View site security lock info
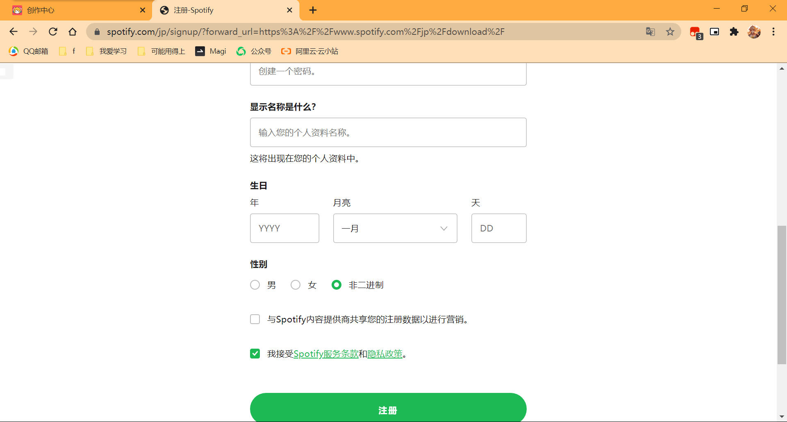Image resolution: width=787 pixels, height=422 pixels. pyautogui.click(x=97, y=32)
